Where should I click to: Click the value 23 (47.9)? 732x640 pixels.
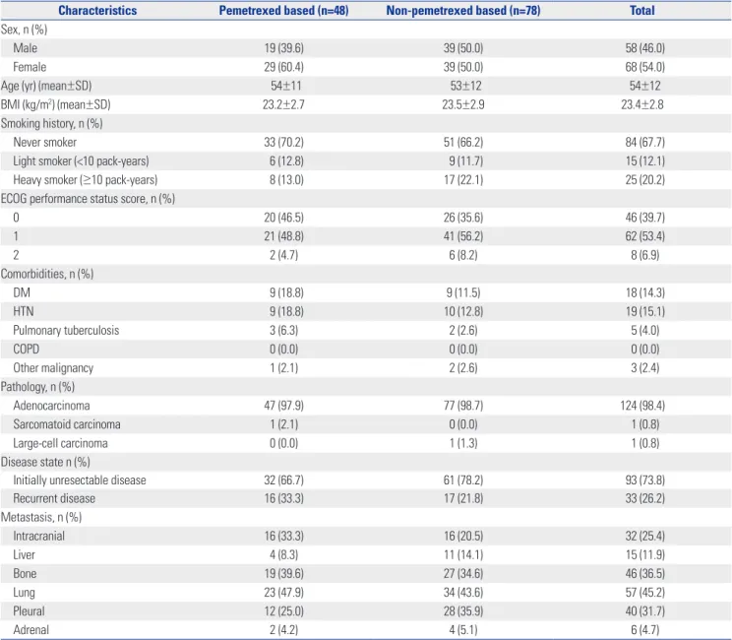point(283,593)
